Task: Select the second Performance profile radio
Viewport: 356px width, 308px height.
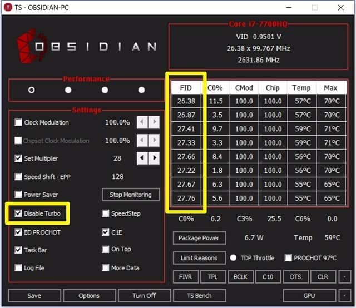Action: pos(68,90)
